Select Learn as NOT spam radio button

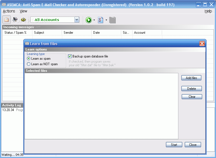[x=28, y=64]
